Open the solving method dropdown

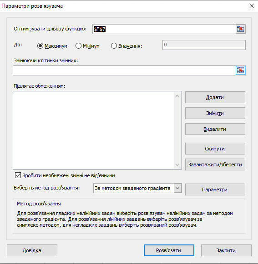coord(177,188)
